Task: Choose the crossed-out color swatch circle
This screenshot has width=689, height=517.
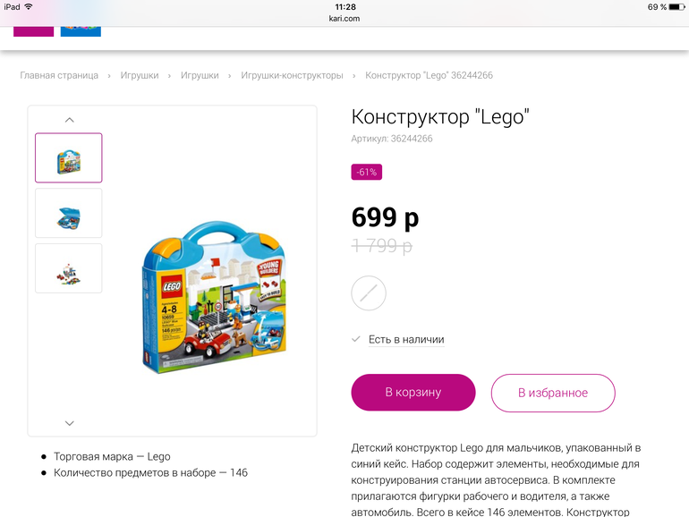Action: click(x=369, y=293)
